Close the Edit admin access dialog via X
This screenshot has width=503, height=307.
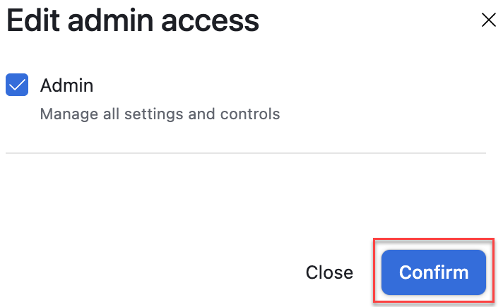pos(488,20)
